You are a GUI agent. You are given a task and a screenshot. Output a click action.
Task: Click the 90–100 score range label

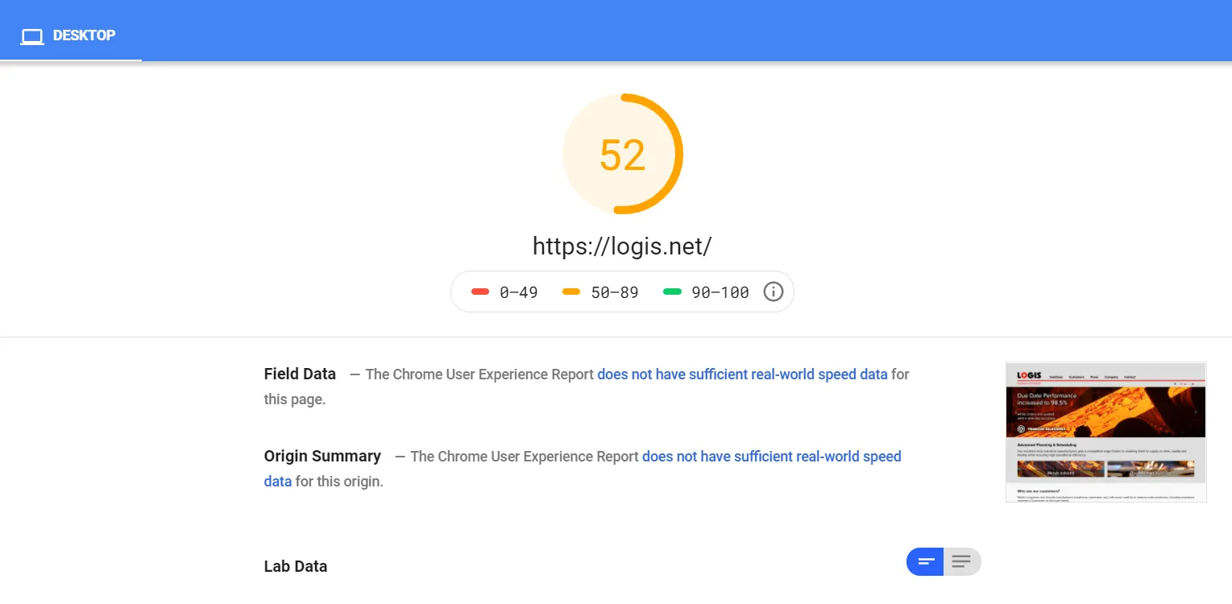point(720,292)
